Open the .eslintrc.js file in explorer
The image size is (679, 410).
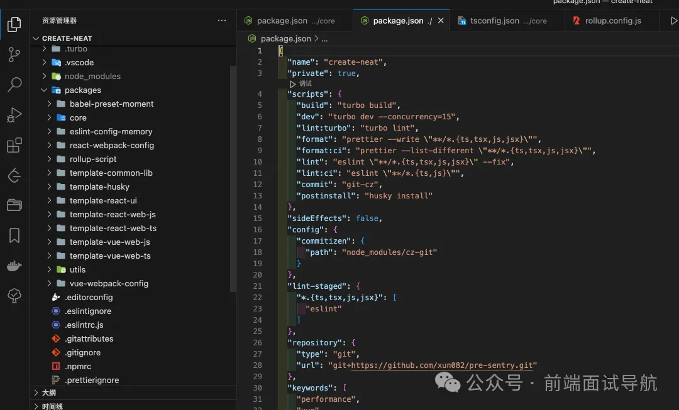click(84, 325)
